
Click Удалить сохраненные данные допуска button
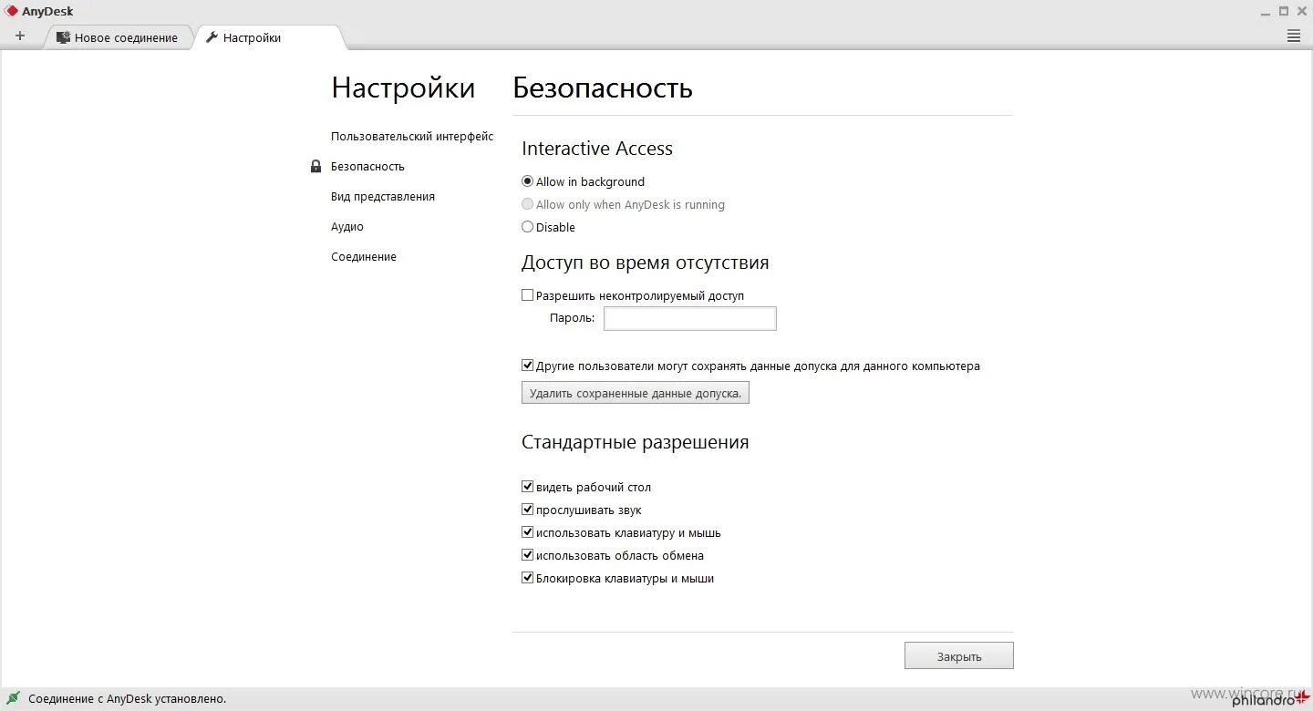pos(635,392)
